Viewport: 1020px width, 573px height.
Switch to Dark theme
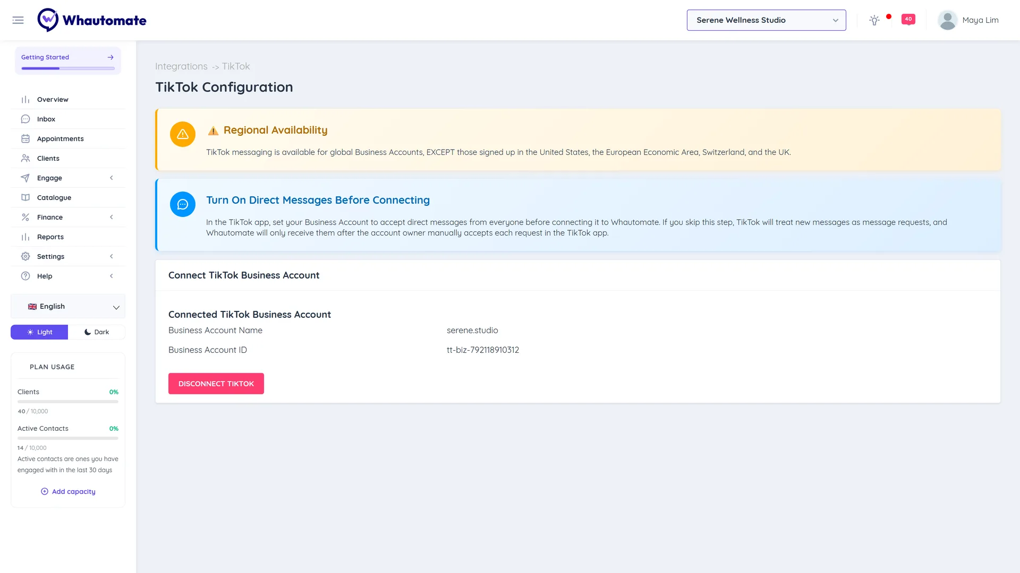point(97,332)
